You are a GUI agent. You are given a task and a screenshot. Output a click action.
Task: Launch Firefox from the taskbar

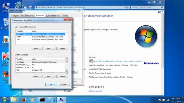24,100
